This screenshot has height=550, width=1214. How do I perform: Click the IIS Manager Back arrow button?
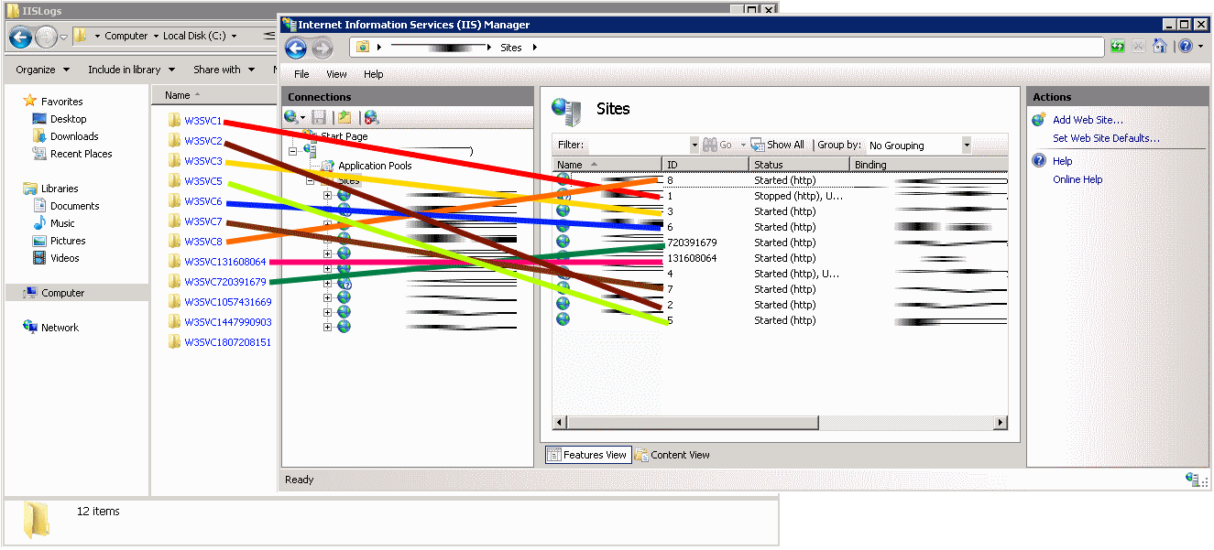[x=295, y=48]
